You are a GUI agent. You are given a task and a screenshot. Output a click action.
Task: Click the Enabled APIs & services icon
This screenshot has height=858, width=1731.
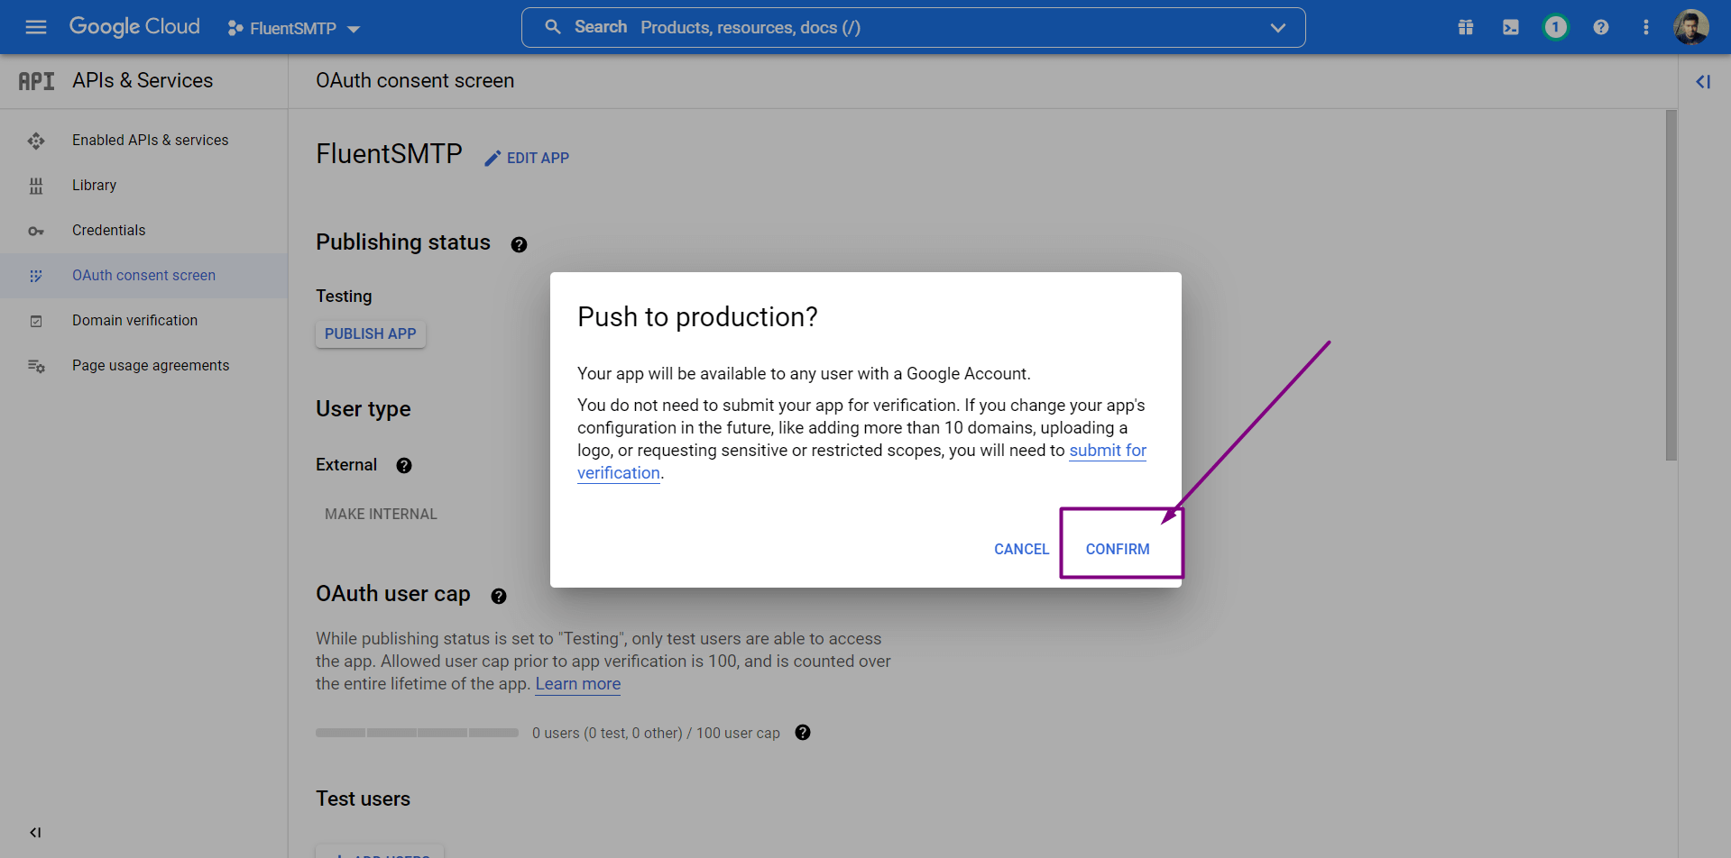click(36, 141)
